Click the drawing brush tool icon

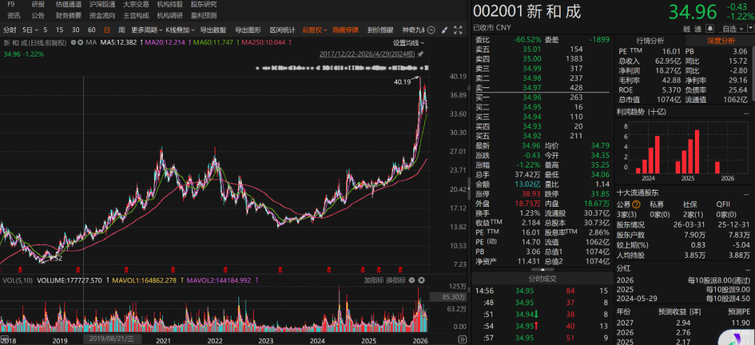[x=443, y=30]
